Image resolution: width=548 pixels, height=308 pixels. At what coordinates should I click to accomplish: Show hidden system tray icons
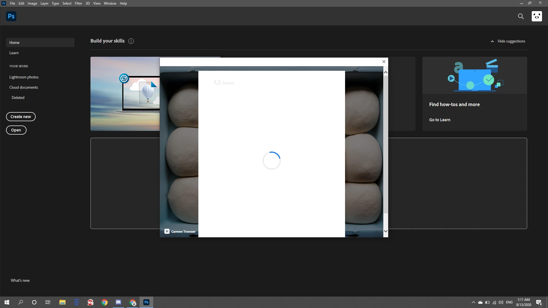[474, 302]
